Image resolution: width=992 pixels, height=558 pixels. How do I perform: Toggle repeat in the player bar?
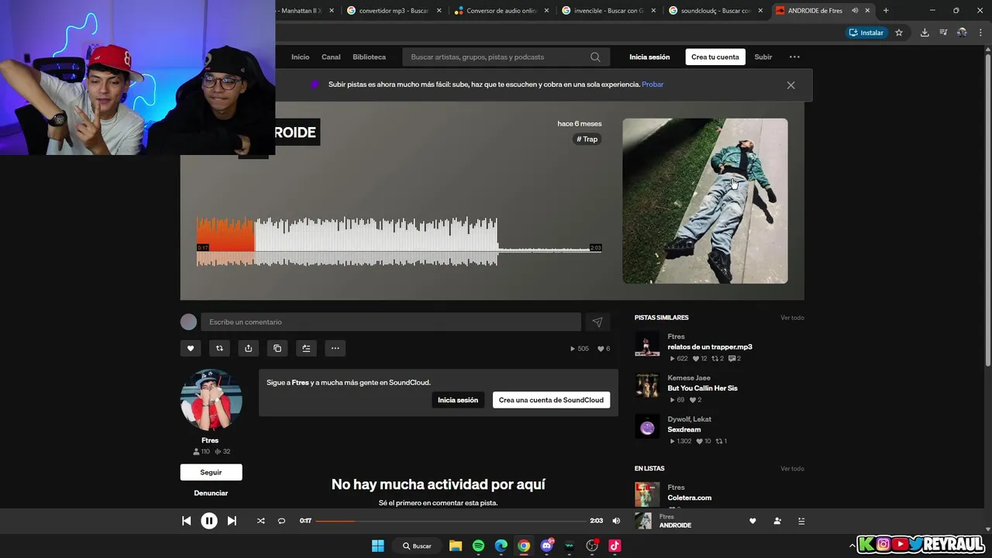pos(281,521)
